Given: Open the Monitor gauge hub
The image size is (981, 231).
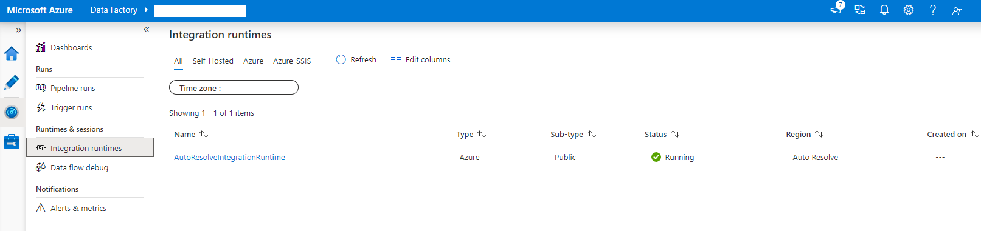Looking at the screenshot, I should coord(12,112).
